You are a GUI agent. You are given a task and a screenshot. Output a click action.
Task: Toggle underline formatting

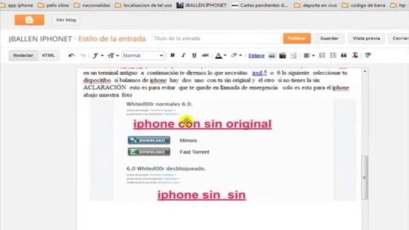click(194, 56)
